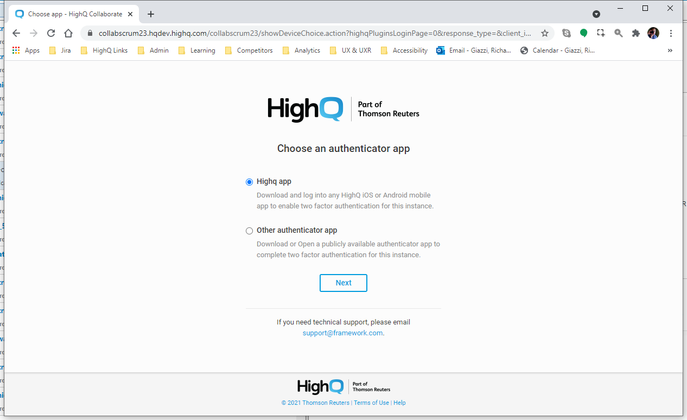Open the Apps bookmarks shortcut
Screen dimensions: 687x420
point(26,50)
